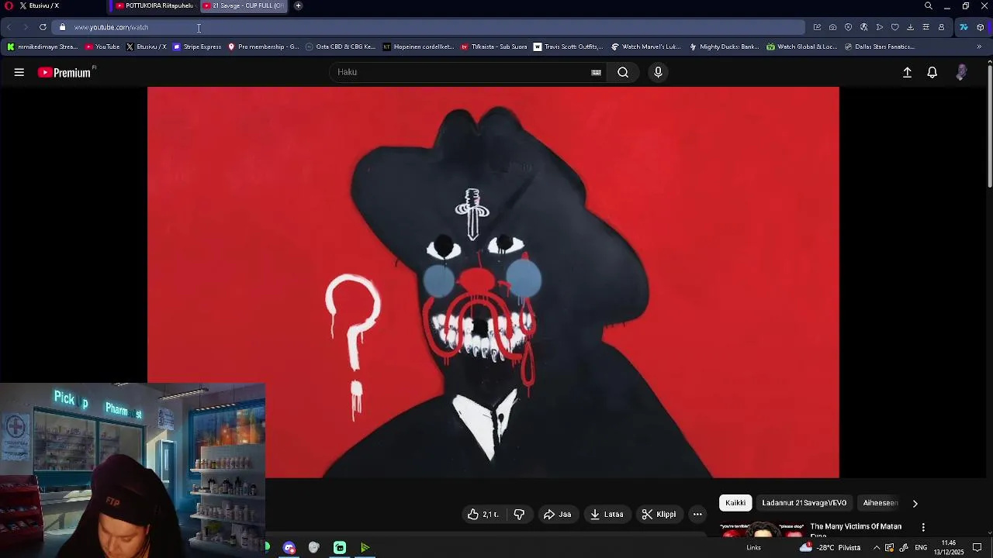Open the Opera ad blocker shield icon

click(848, 27)
